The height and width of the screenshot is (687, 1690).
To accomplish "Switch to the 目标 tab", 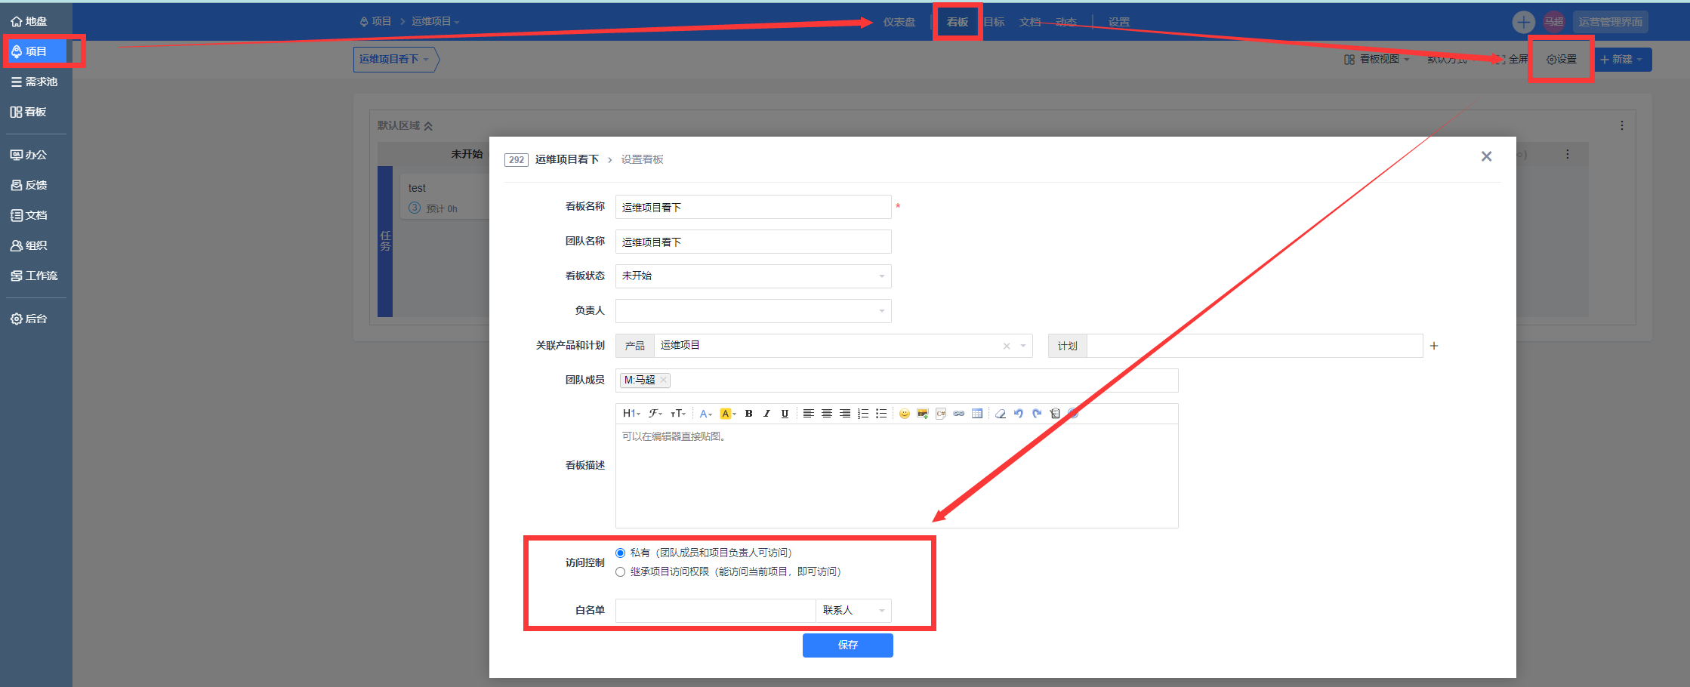I will click(994, 22).
